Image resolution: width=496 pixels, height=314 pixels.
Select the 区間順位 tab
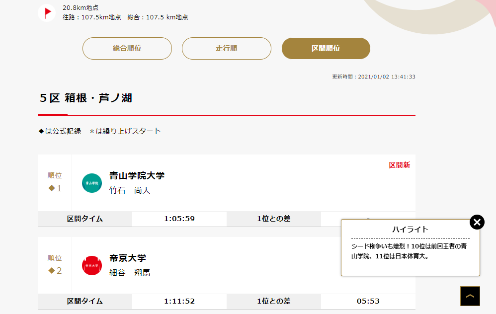click(326, 48)
